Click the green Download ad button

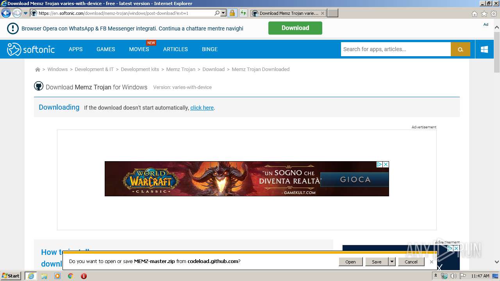pyautogui.click(x=295, y=28)
